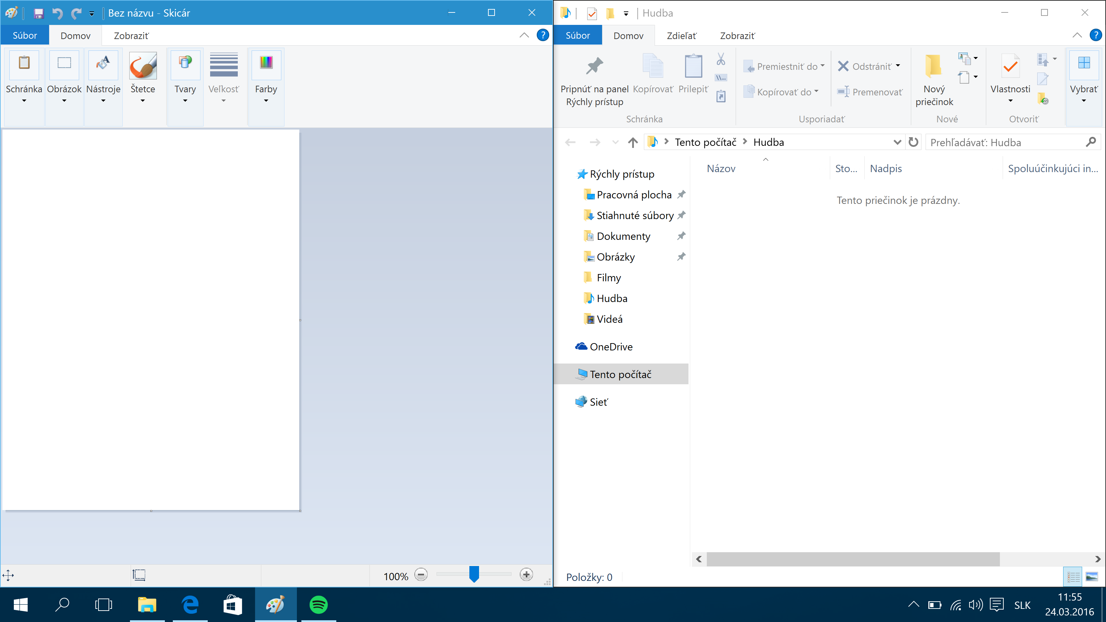Click the zoom out minus button in Skicár

pyautogui.click(x=421, y=574)
